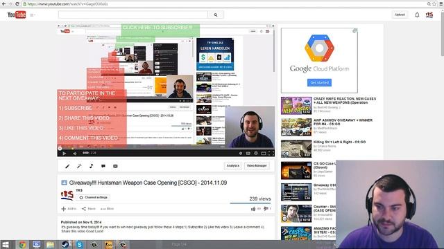Screen dimensions: 444x249
Task: Click Add to under the video
Action: coord(69,209)
